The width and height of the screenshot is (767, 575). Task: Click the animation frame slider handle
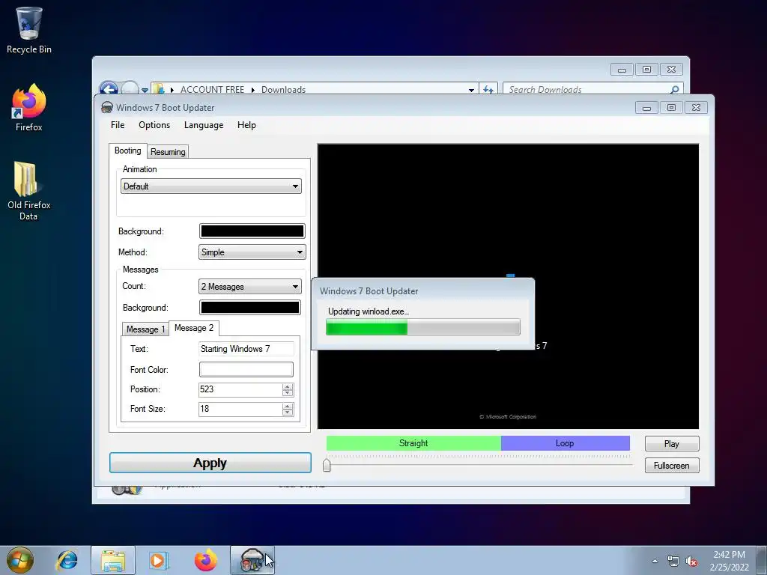click(327, 464)
